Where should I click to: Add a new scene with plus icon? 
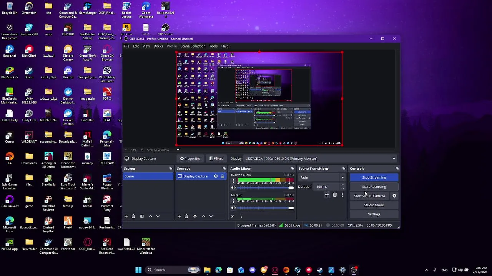tap(126, 216)
